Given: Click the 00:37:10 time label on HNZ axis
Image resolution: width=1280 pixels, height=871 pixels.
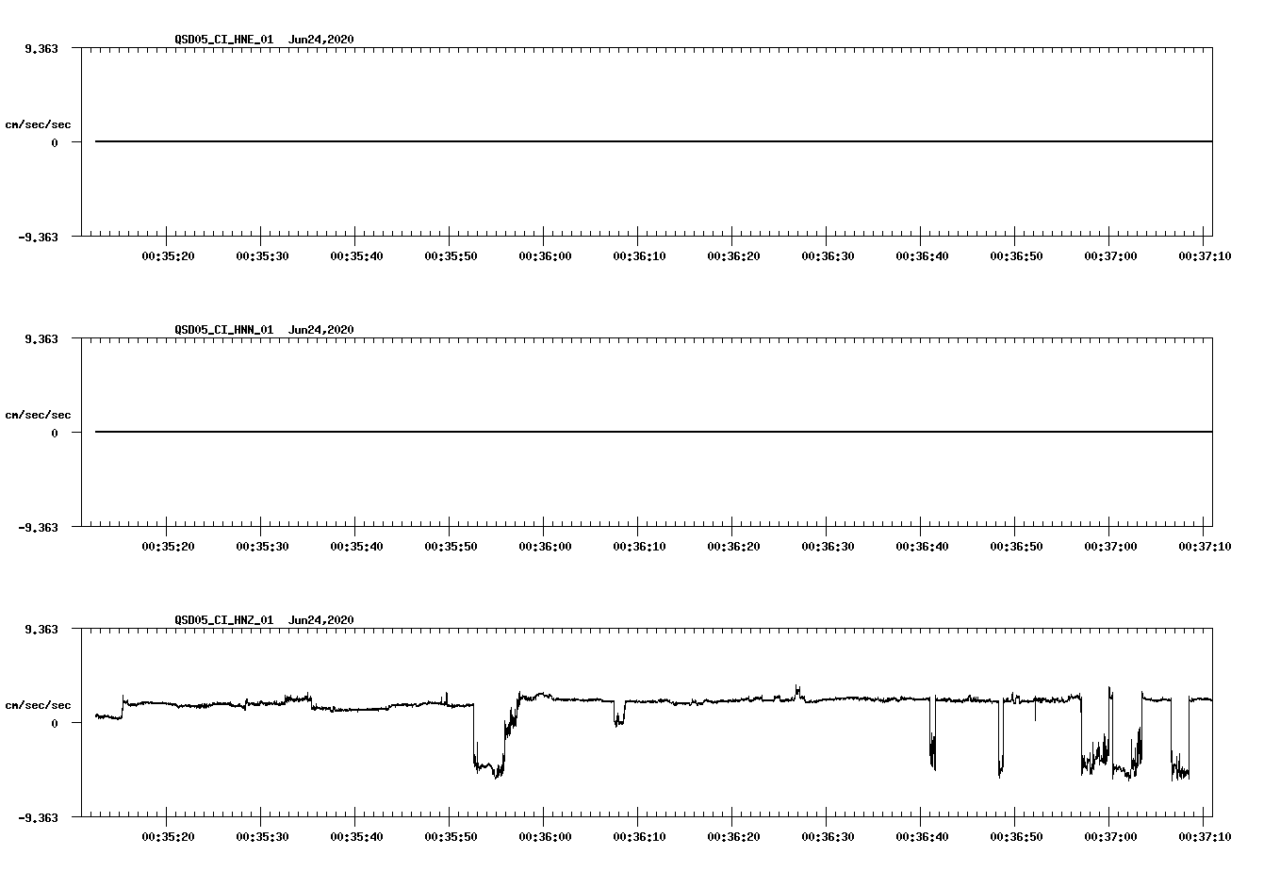Looking at the screenshot, I should tap(1205, 836).
